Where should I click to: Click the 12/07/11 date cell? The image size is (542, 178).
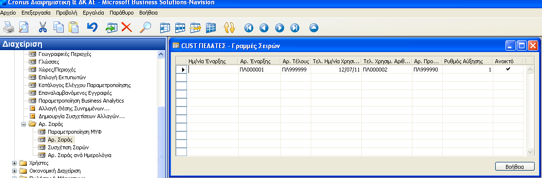(x=336, y=70)
